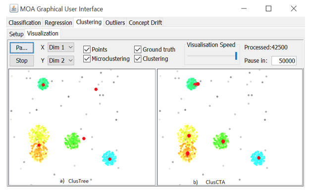Close the MOA Graphical User Interface window

[x=294, y=9]
